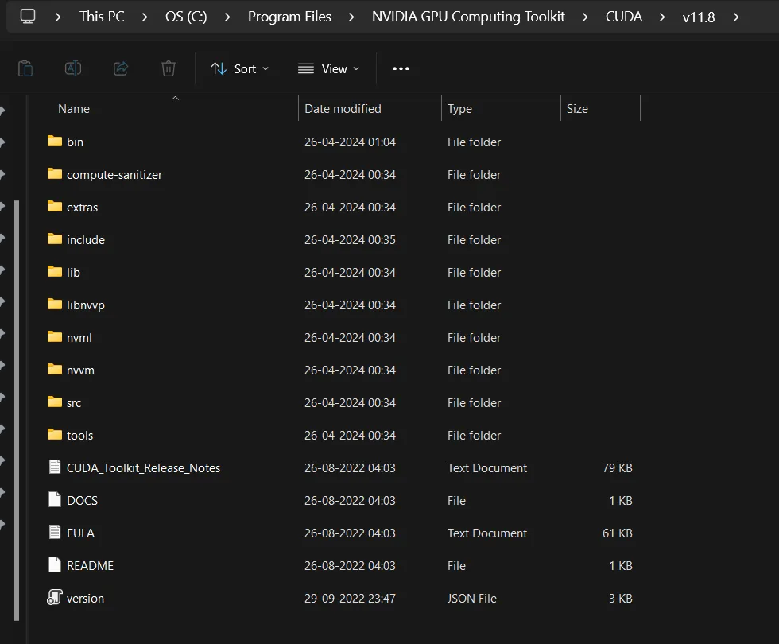Viewport: 779px width, 644px height.
Task: Click the 61 KB size cell
Action: pyautogui.click(x=617, y=533)
